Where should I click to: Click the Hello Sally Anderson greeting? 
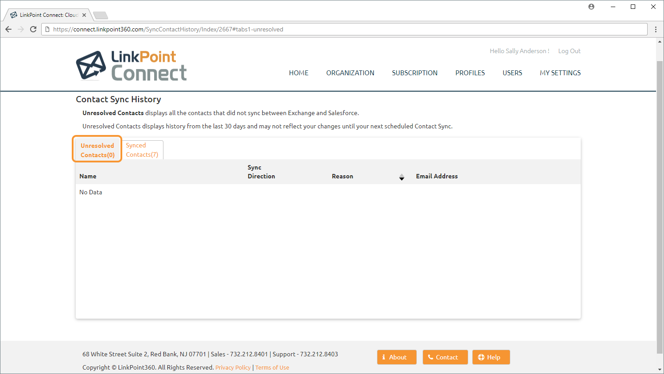pos(520,51)
